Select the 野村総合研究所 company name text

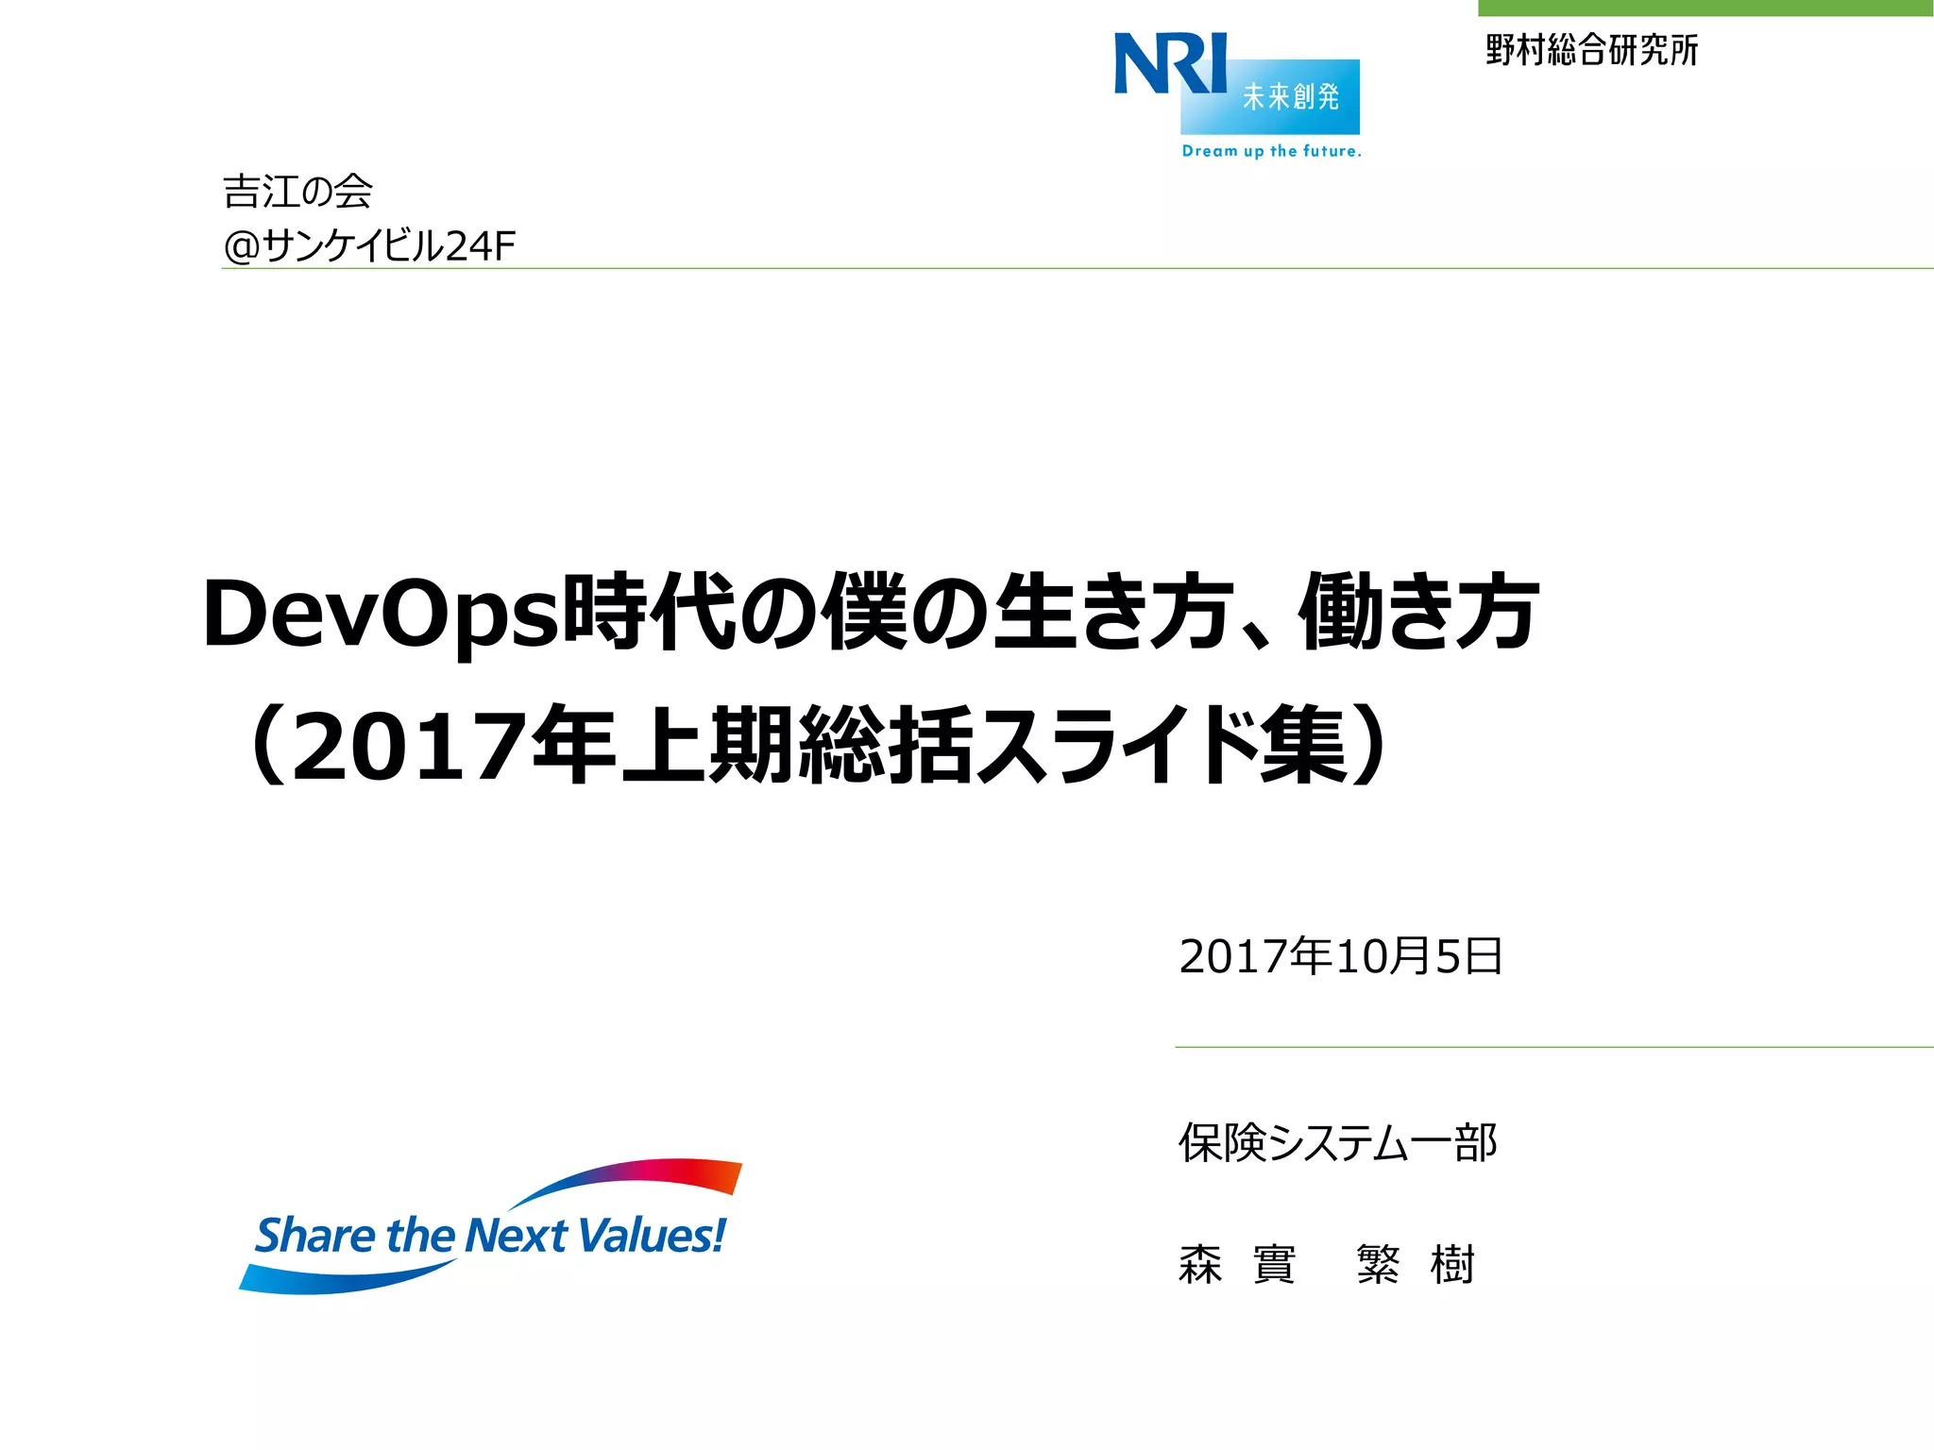[1591, 50]
